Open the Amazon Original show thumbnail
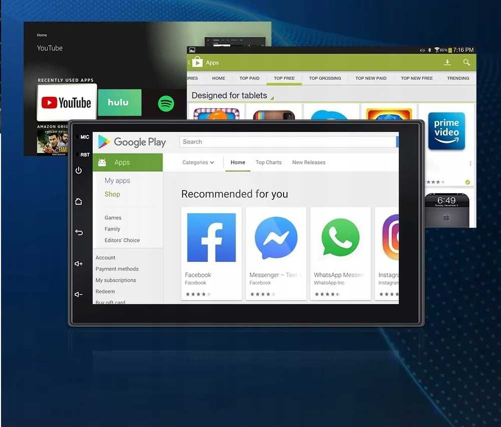 pyautogui.click(x=53, y=143)
